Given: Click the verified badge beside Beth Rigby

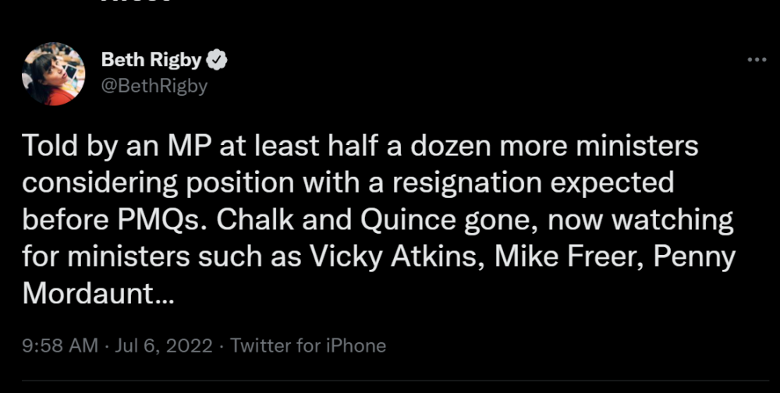Looking at the screenshot, I should [x=220, y=61].
